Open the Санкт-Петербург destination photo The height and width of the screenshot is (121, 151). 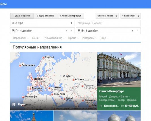click(x=119, y=70)
